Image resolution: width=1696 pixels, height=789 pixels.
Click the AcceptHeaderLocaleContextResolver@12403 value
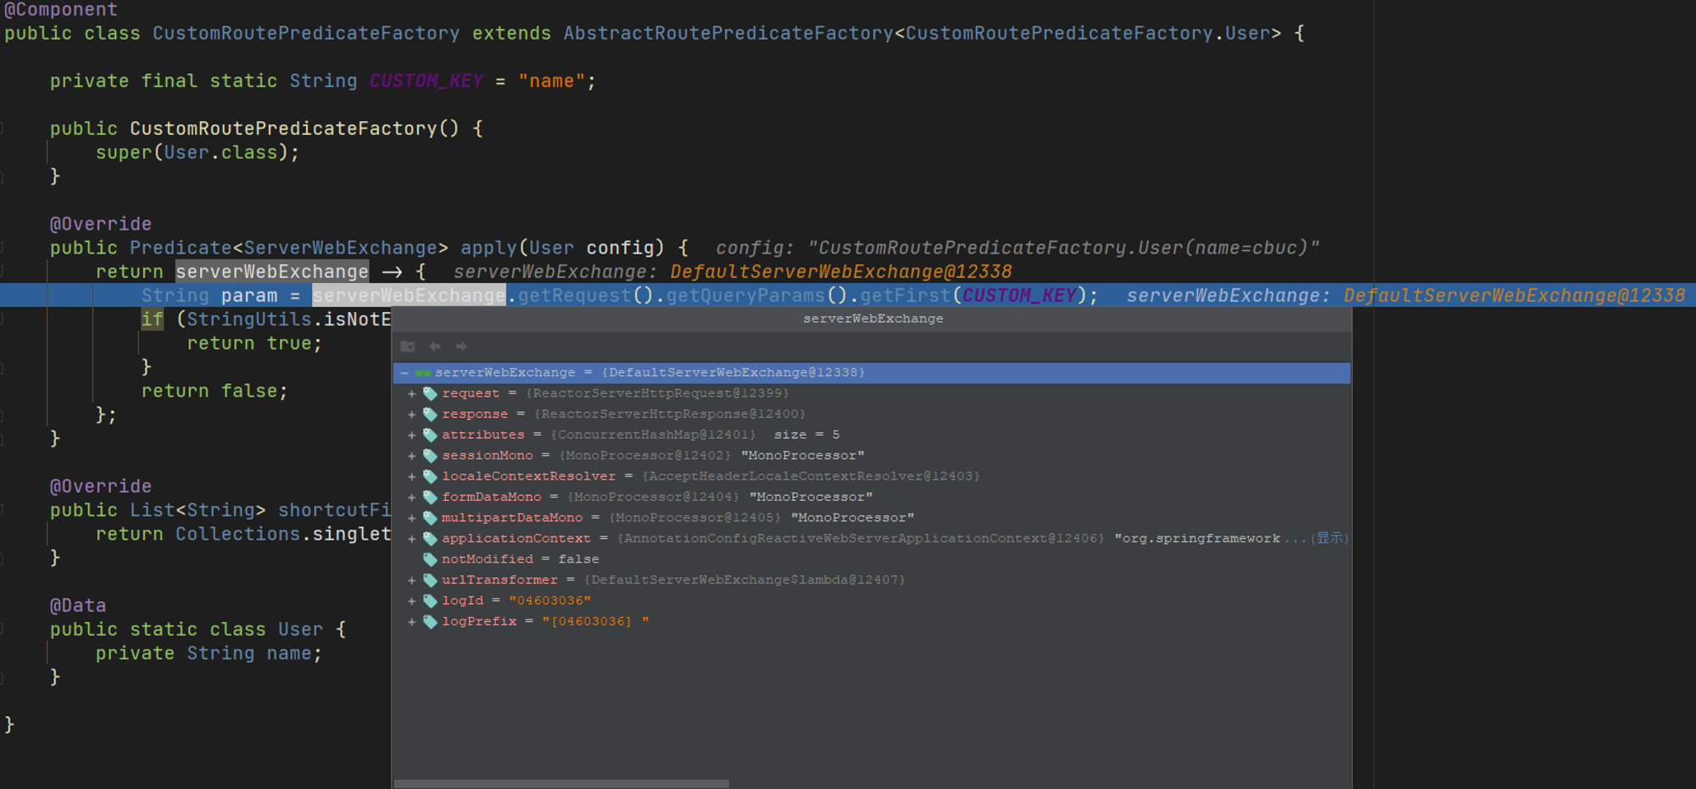(x=811, y=476)
